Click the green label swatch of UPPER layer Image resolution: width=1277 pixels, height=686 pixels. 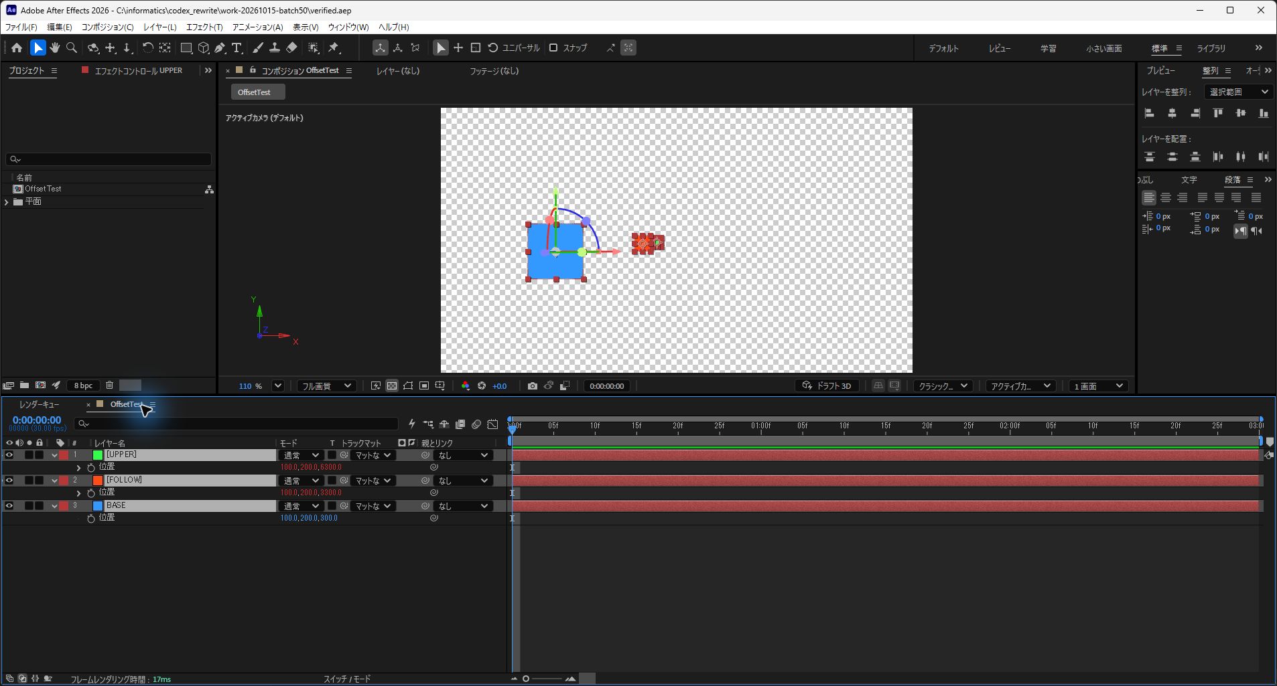98,455
